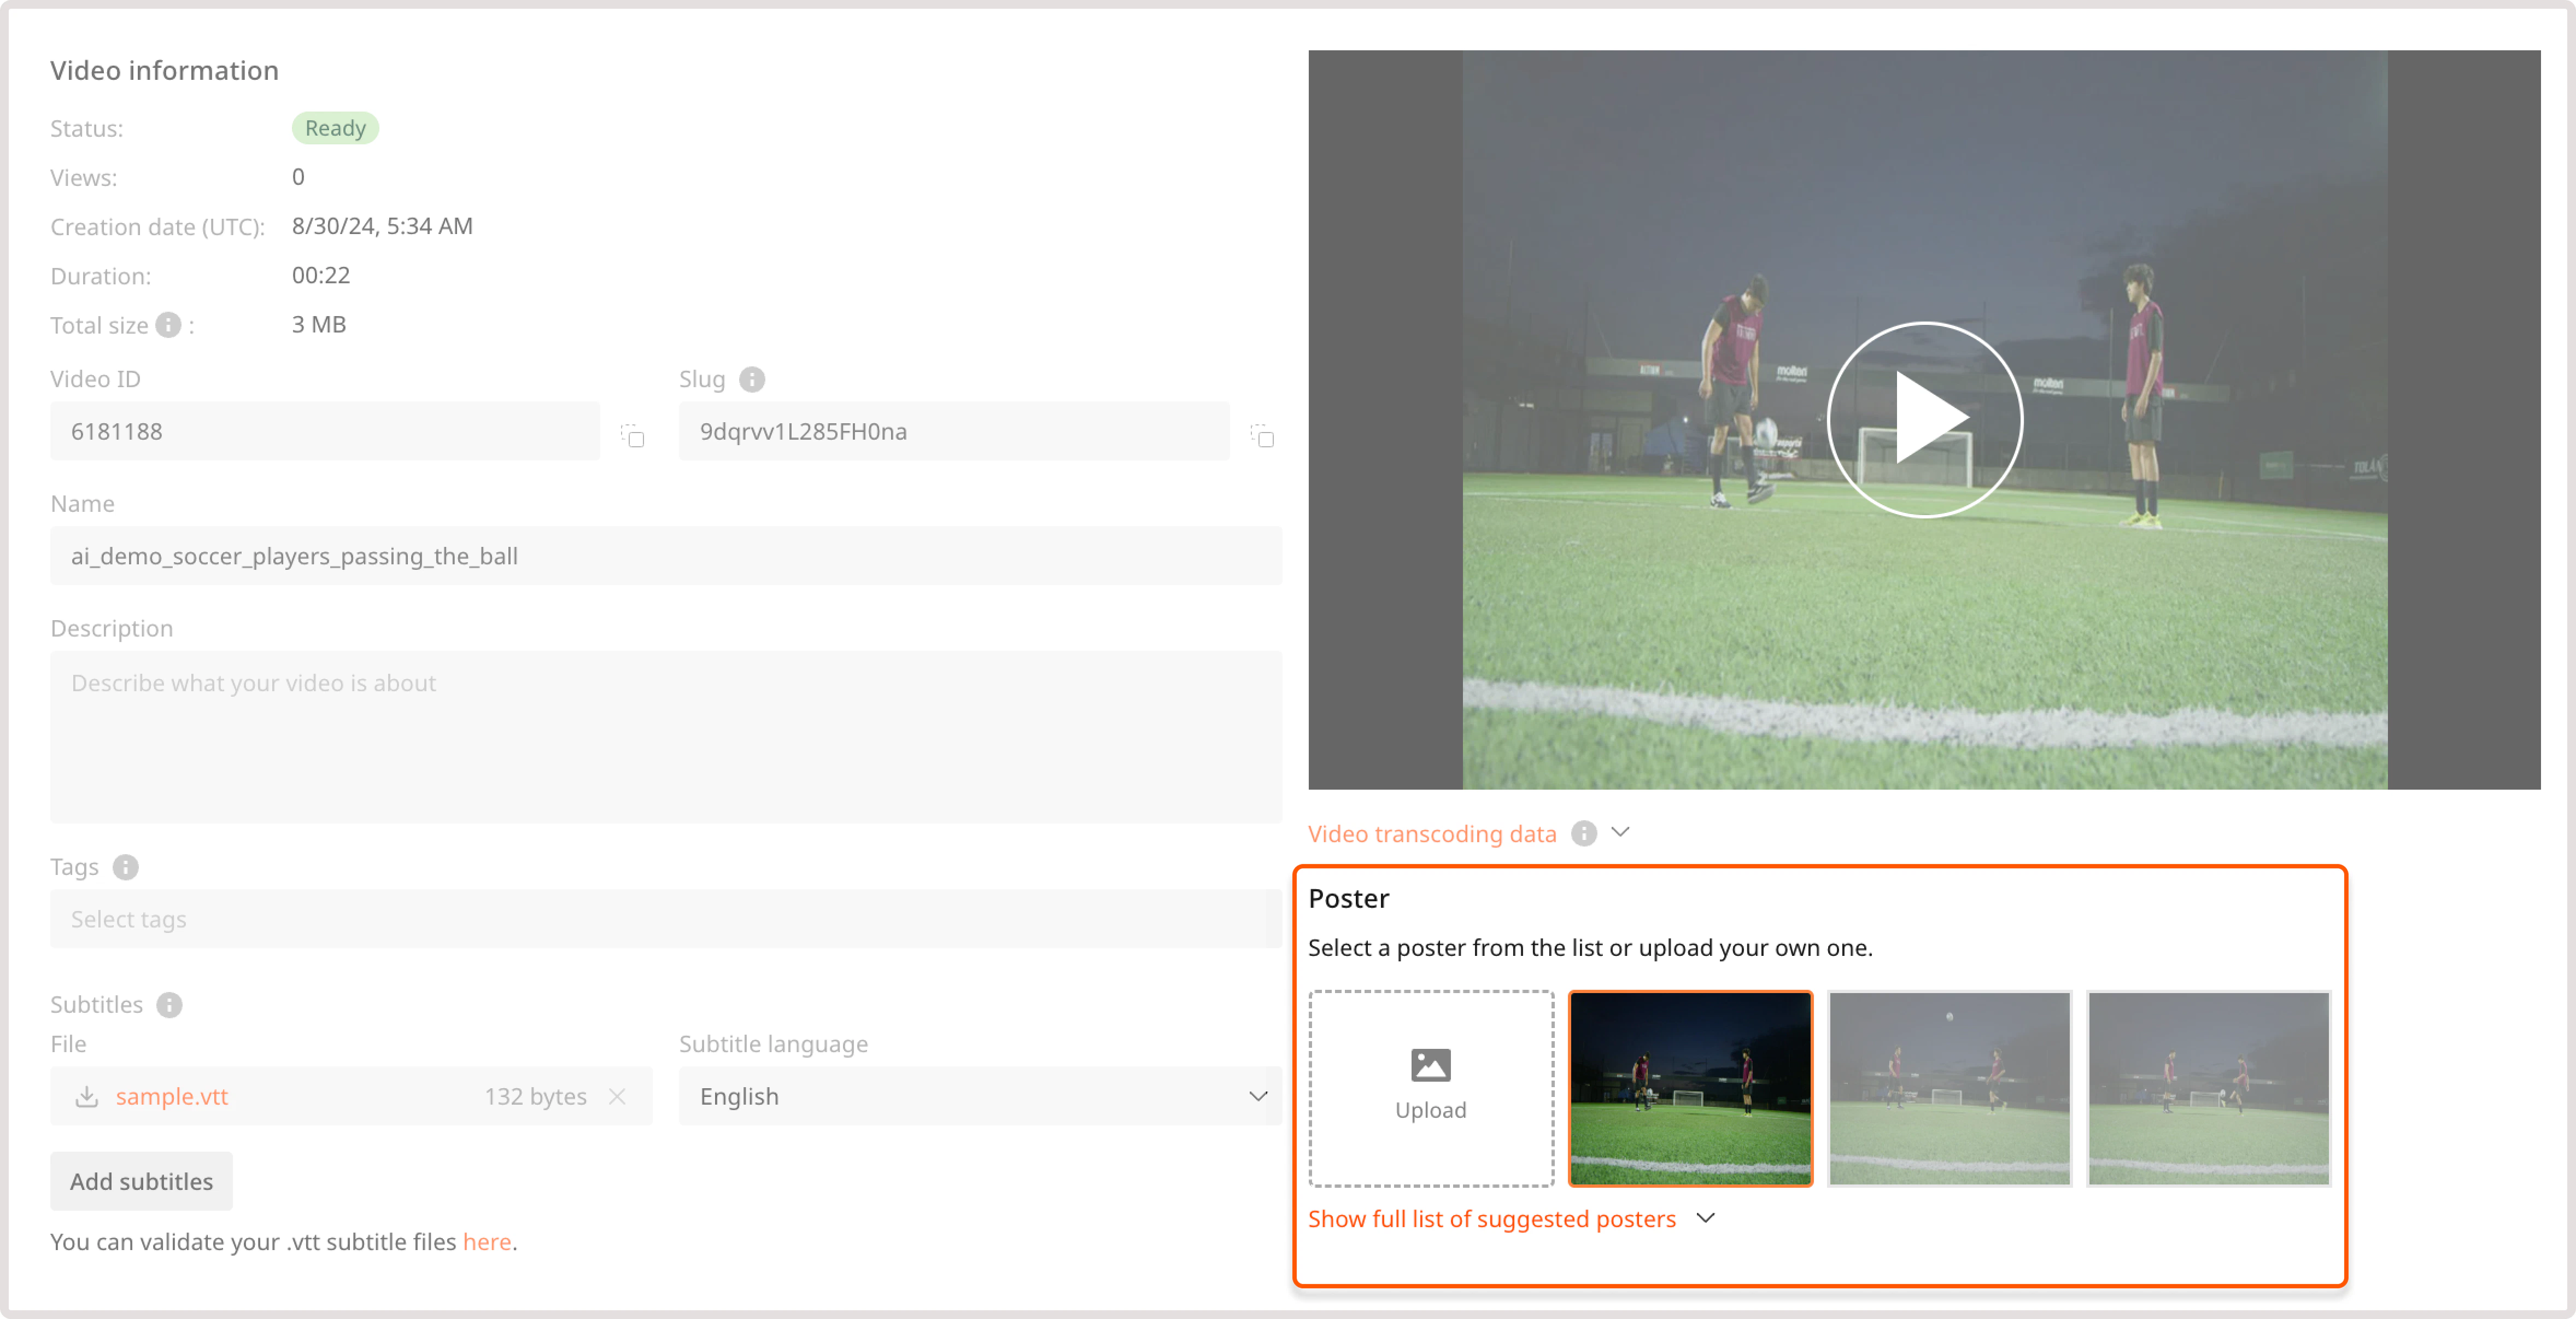2576x1319 pixels.
Task: Select the third suggested poster thumbnail
Action: [x=2208, y=1088]
